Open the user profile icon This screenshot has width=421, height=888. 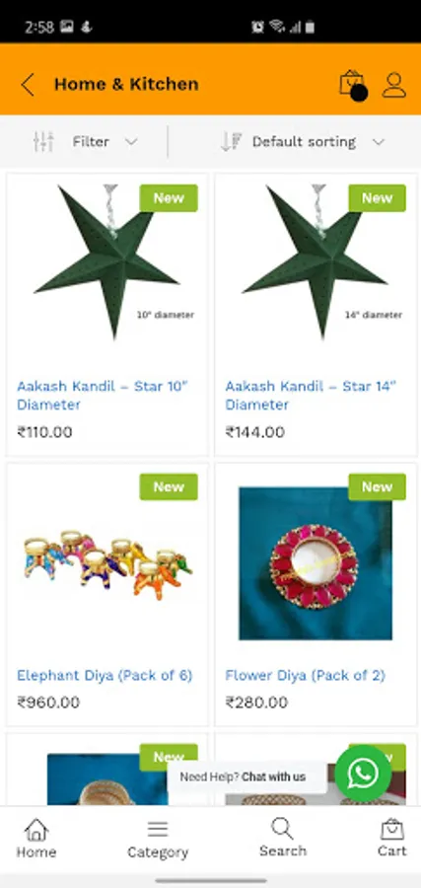pyautogui.click(x=394, y=85)
